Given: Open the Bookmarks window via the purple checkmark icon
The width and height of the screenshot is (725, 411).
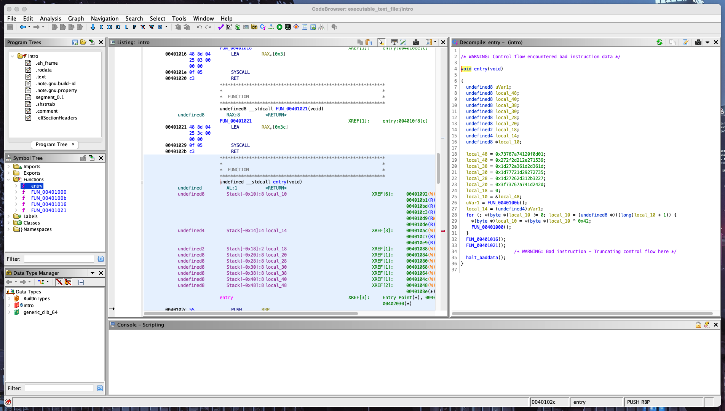Looking at the screenshot, I should (x=220, y=27).
